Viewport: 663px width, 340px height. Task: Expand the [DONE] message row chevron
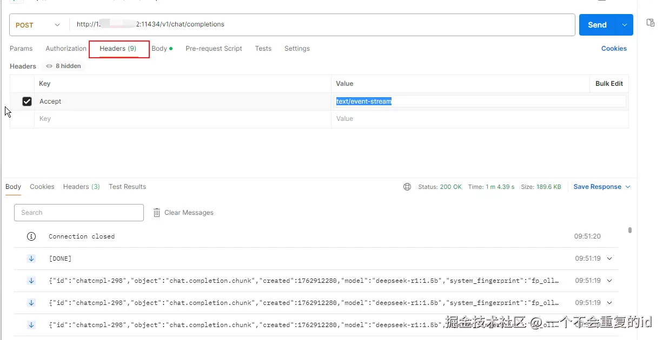coord(609,259)
